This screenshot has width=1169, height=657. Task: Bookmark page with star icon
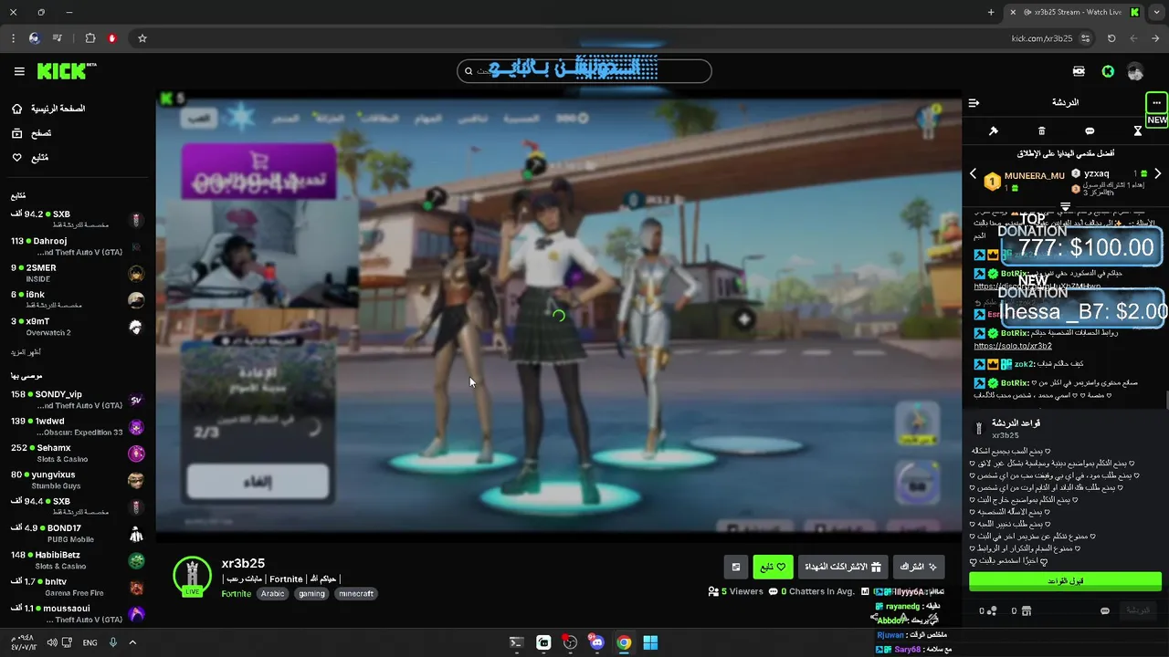(x=142, y=38)
